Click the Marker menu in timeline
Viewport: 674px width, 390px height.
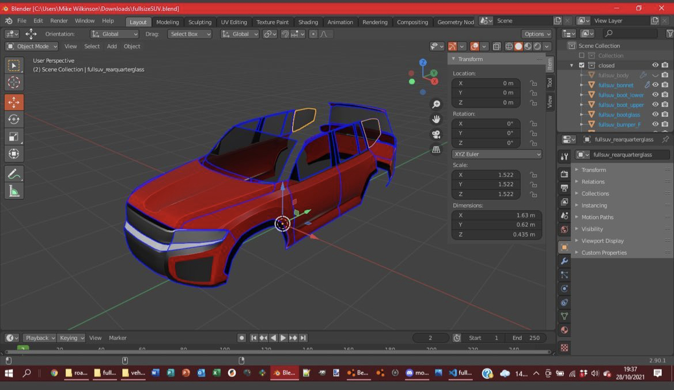[x=118, y=338]
